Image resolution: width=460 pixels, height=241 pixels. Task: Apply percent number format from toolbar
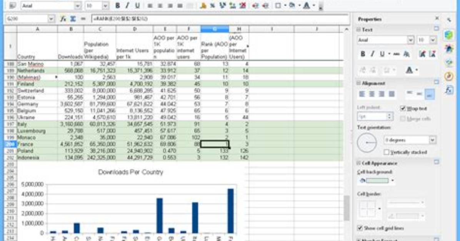point(213,5)
